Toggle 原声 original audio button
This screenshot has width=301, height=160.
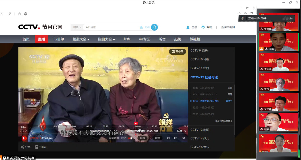click(x=157, y=138)
